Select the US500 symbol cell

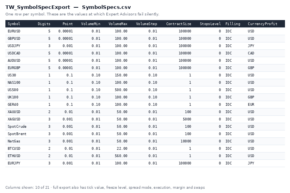click(13, 90)
